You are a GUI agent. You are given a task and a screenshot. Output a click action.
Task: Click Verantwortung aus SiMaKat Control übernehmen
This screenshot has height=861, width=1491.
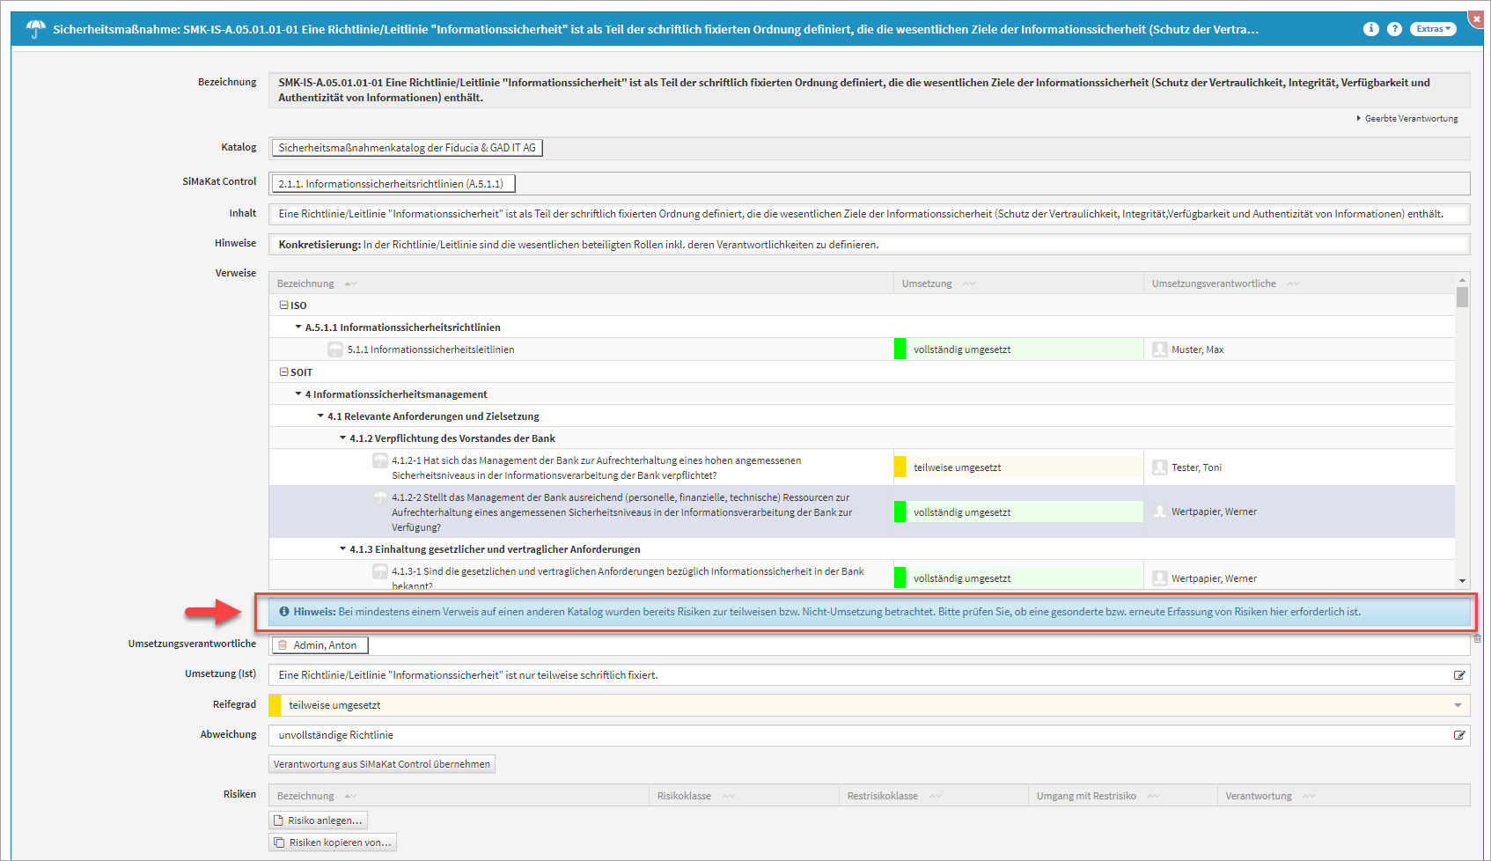[381, 764]
